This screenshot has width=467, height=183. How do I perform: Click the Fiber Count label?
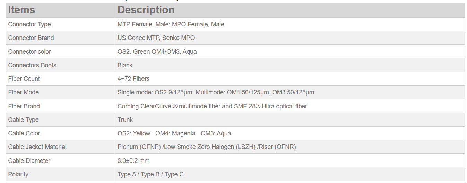[x=24, y=79]
